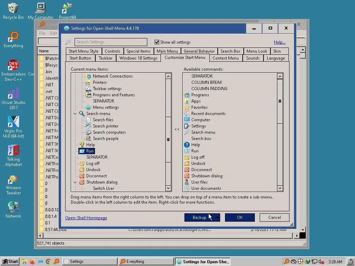The width and height of the screenshot is (355, 266).
Task: Switch to Windows 10 Settings tab
Action: point(138,58)
